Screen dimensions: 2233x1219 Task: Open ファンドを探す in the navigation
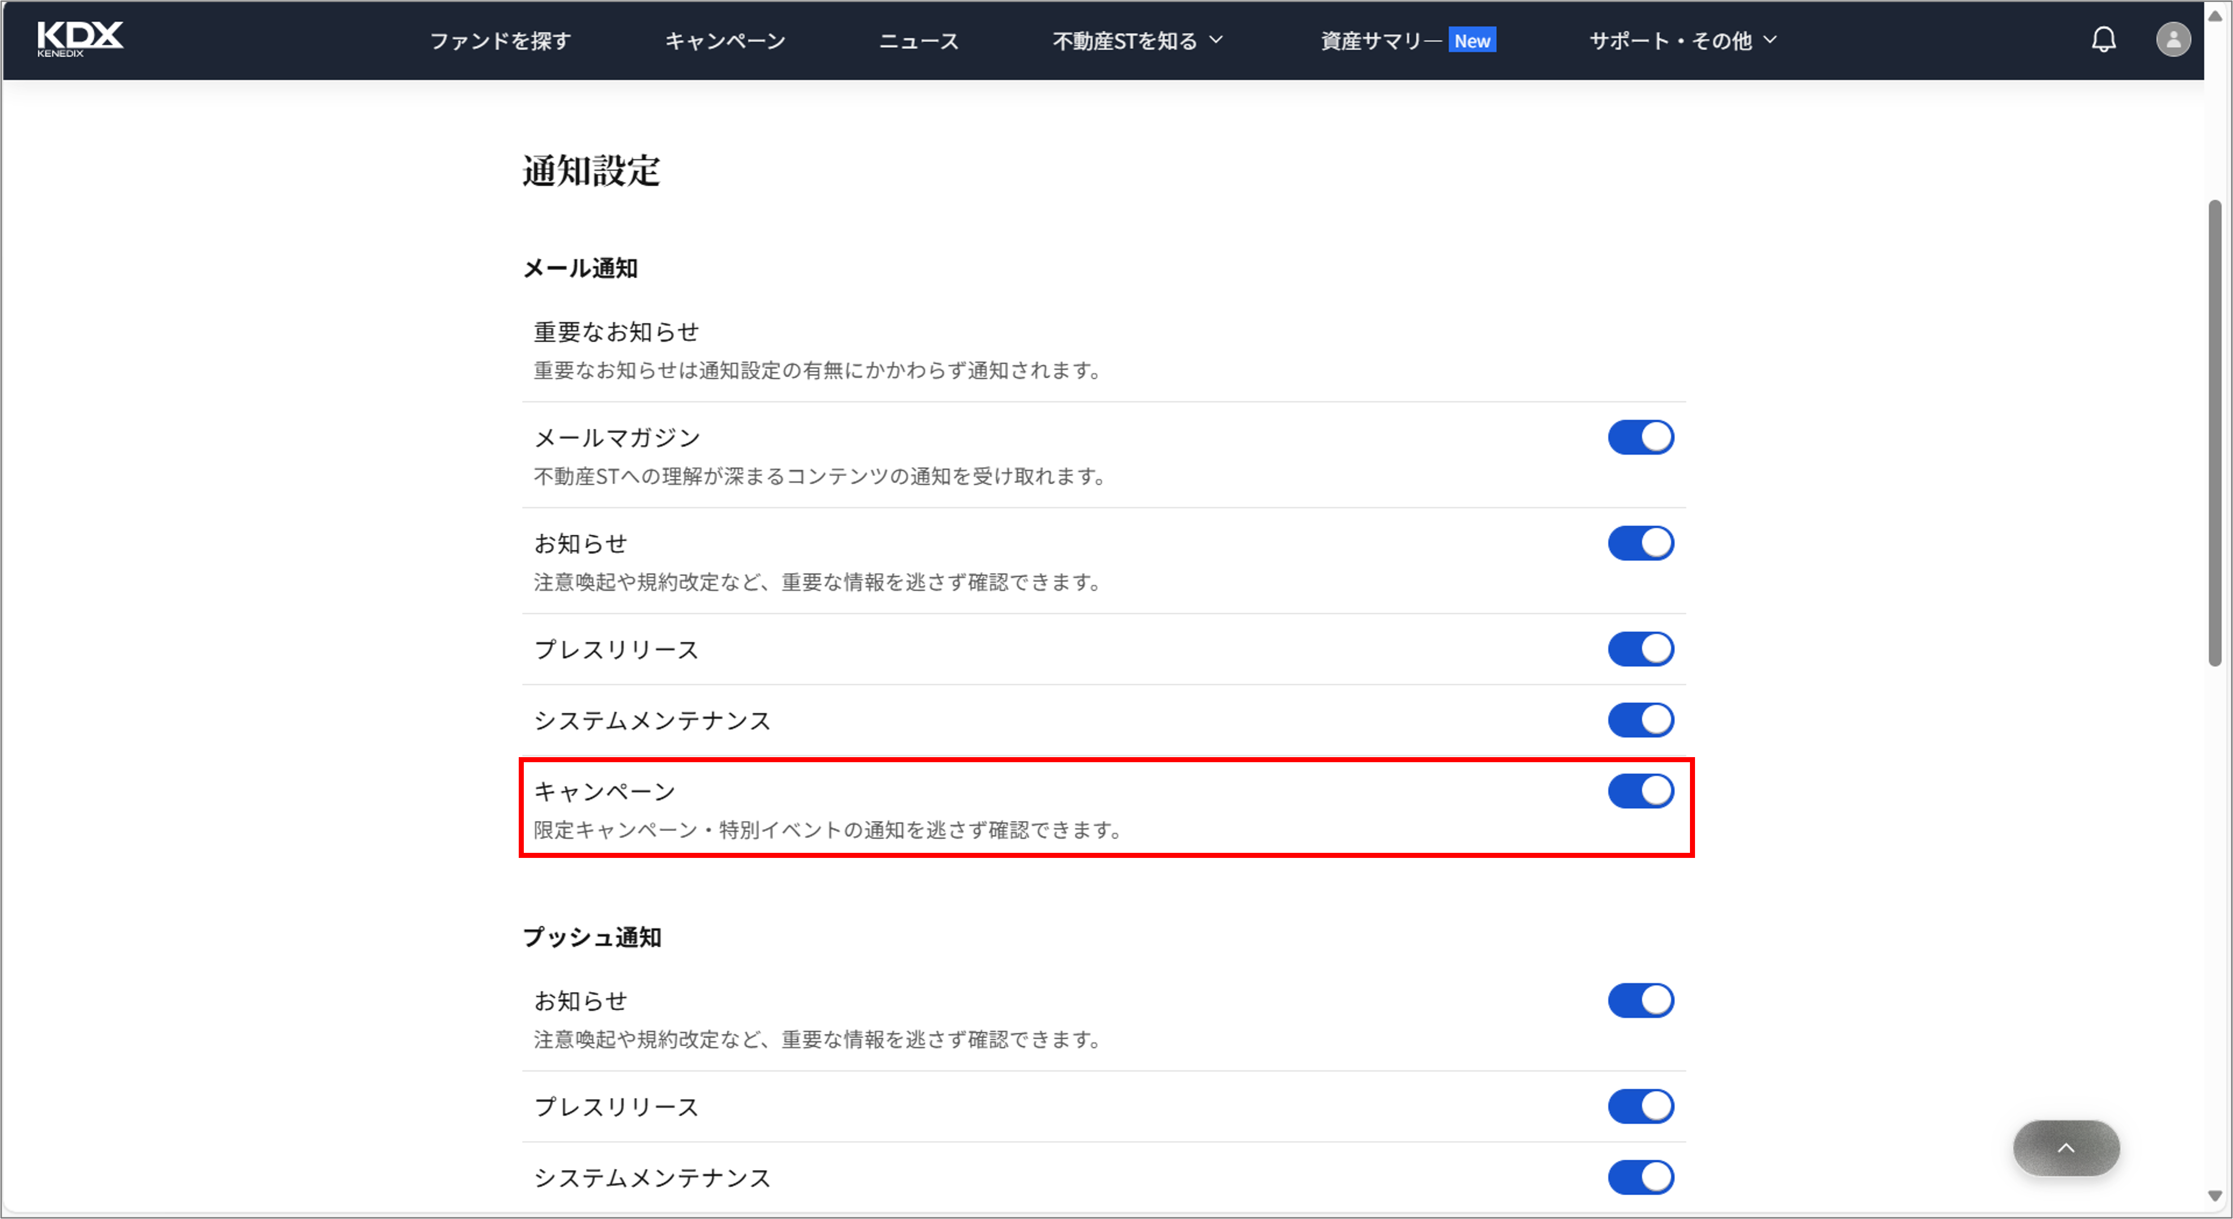click(500, 41)
